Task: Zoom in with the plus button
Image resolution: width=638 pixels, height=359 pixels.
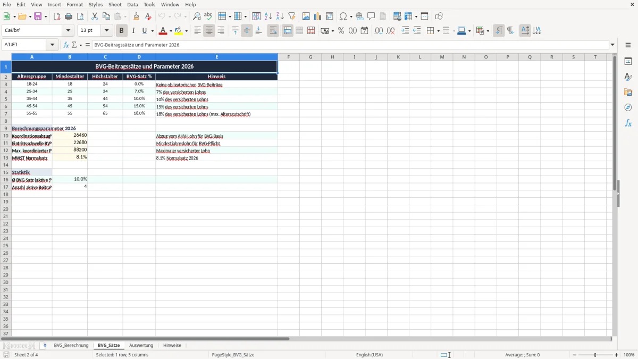Action: pyautogui.click(x=617, y=355)
